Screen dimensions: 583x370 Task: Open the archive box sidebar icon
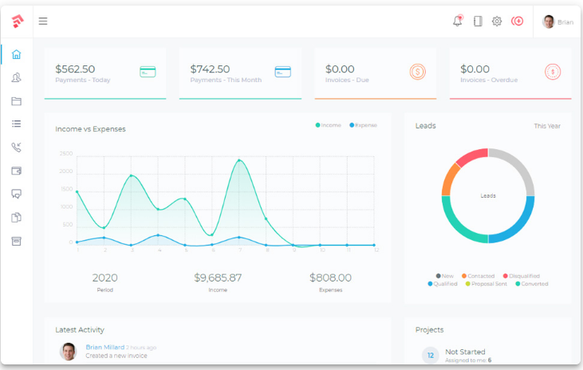16,241
